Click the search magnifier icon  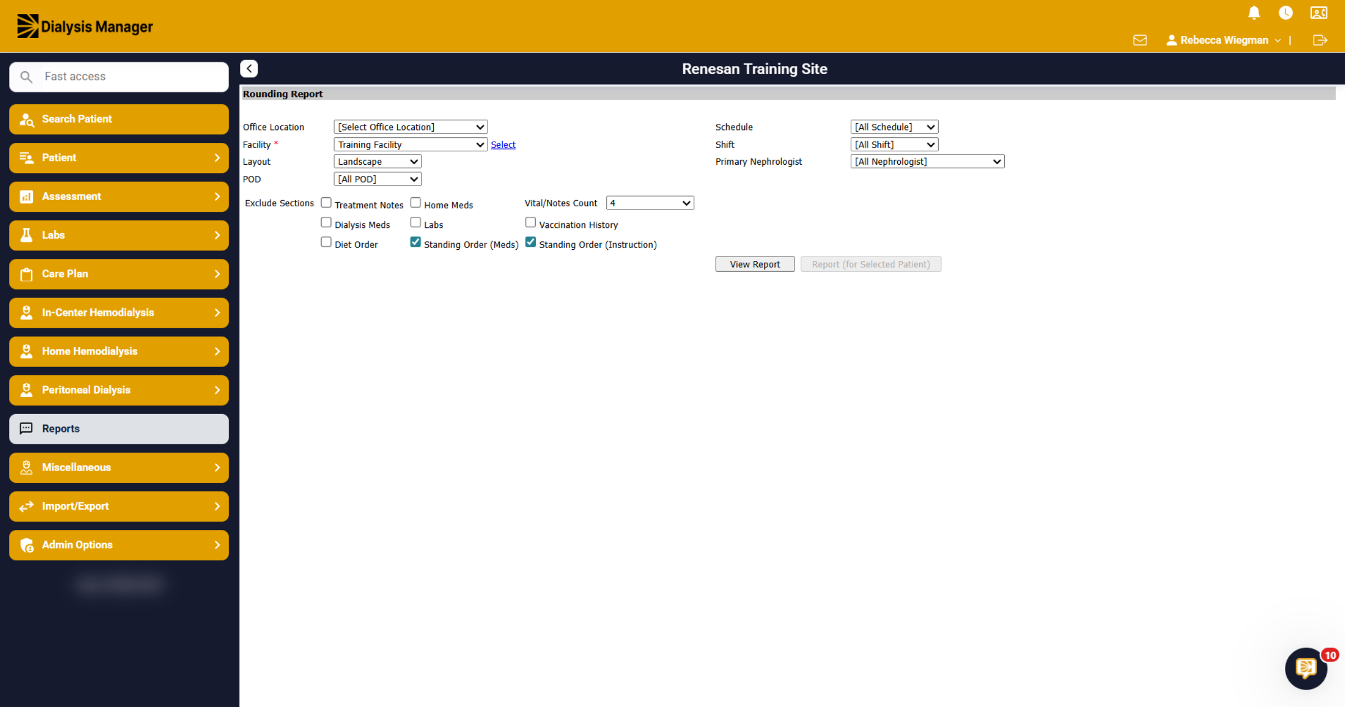click(26, 77)
